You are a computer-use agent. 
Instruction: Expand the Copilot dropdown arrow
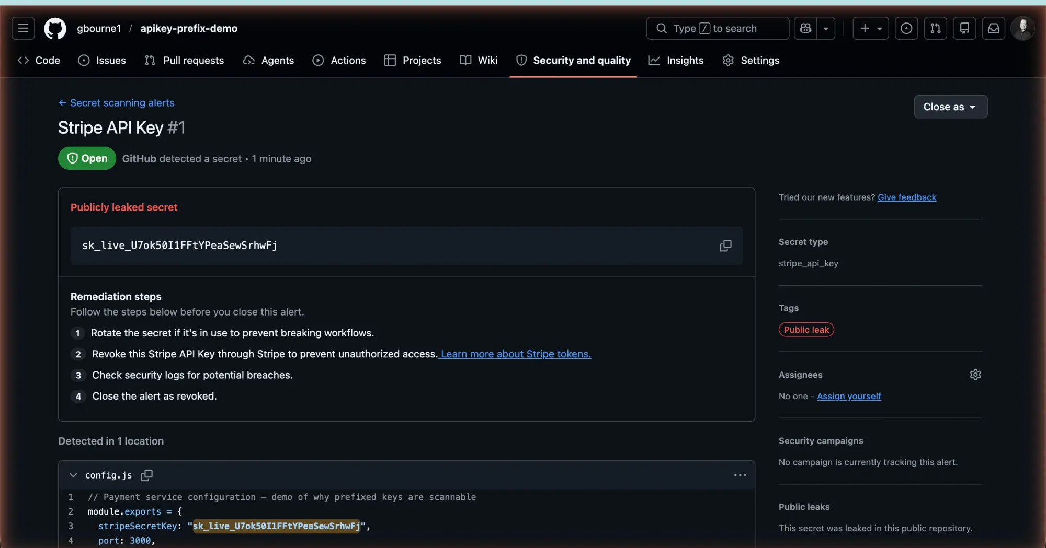point(826,28)
